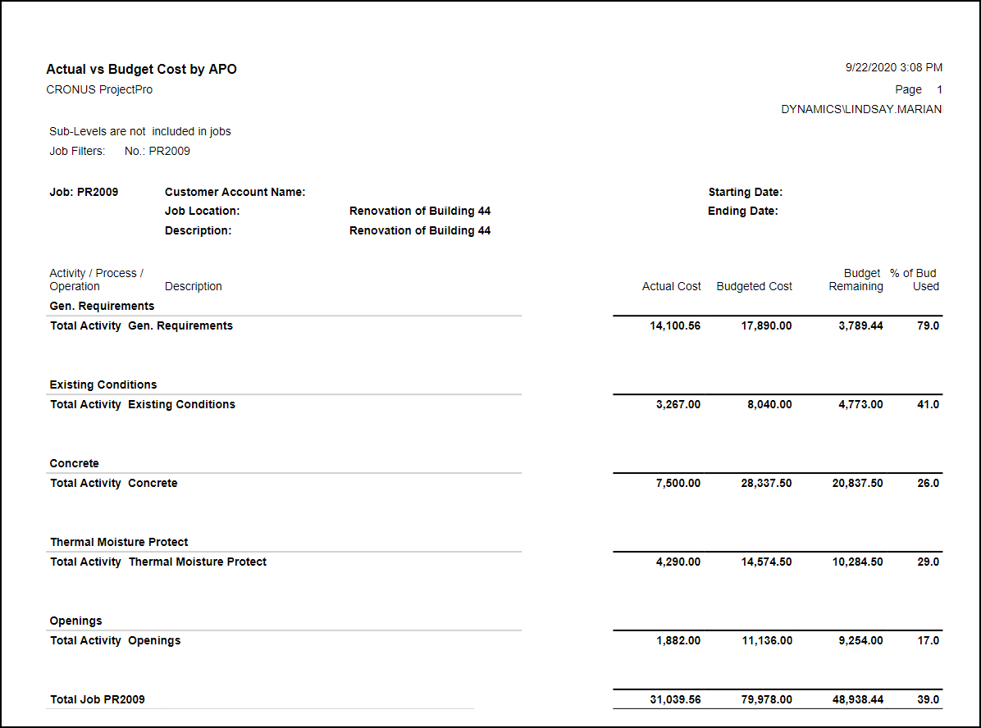
Task: Click the Actual Cost column header
Action: pos(671,286)
